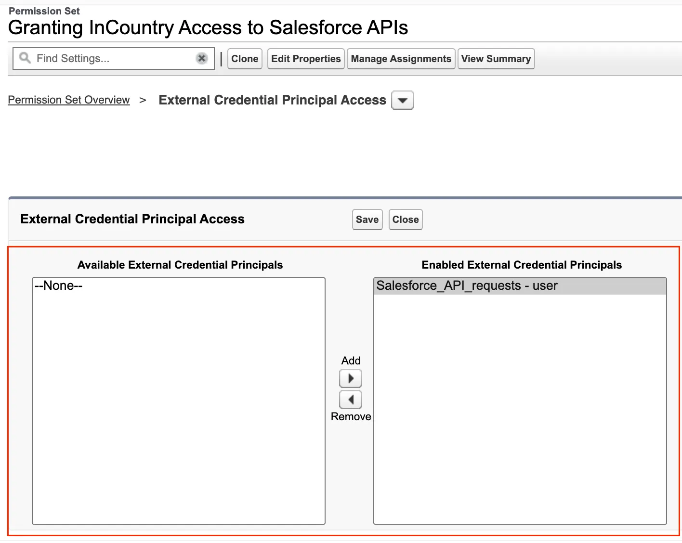Click the Enabled External Credential Principals heading
Image resolution: width=682 pixels, height=543 pixels.
coord(522,265)
